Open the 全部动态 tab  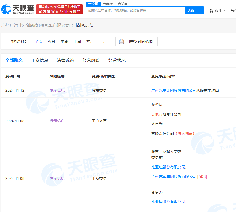coord(14,60)
